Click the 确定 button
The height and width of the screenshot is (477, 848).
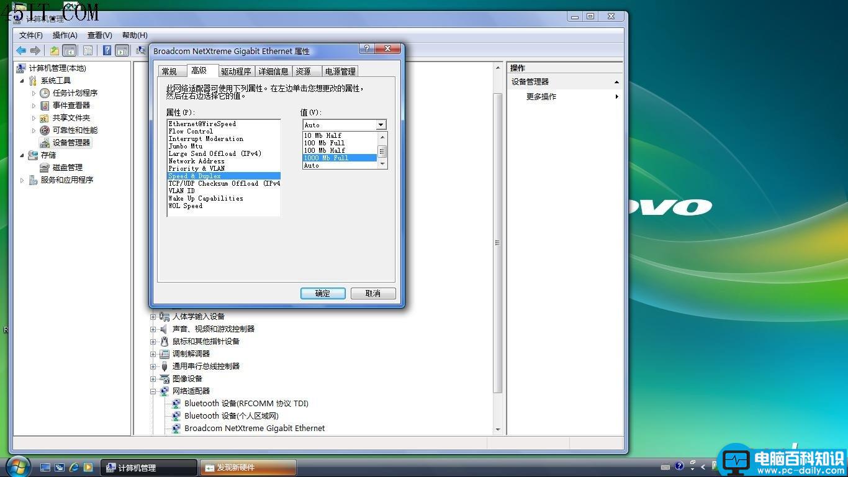tap(323, 293)
